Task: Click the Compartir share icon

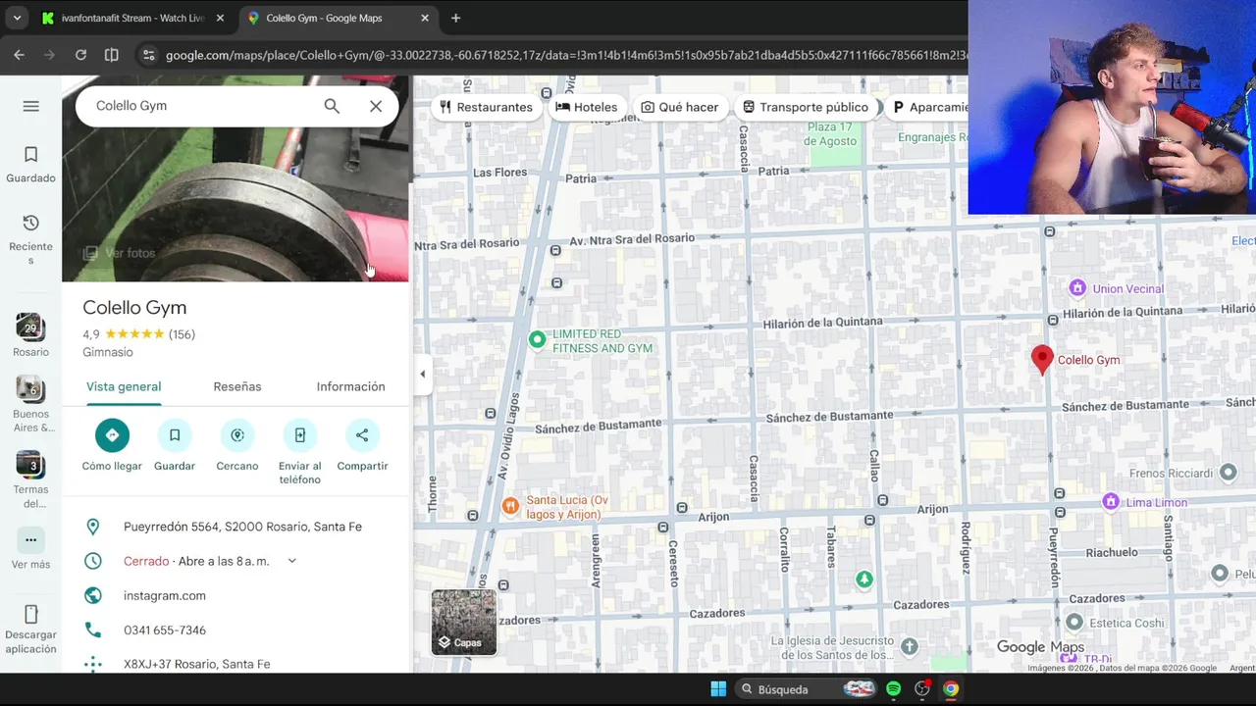Action: (362, 435)
